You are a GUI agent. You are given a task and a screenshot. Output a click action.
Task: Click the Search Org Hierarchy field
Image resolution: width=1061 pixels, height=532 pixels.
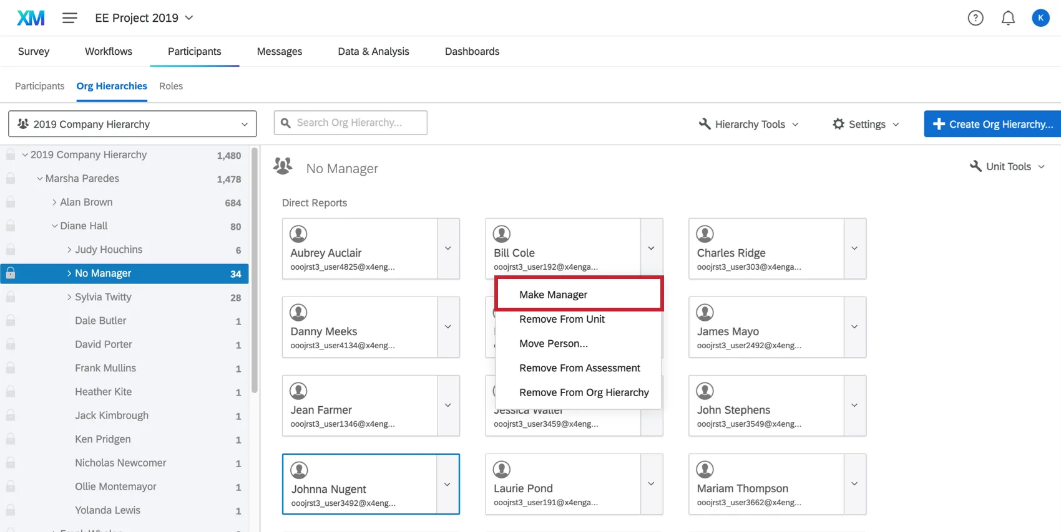351,123
